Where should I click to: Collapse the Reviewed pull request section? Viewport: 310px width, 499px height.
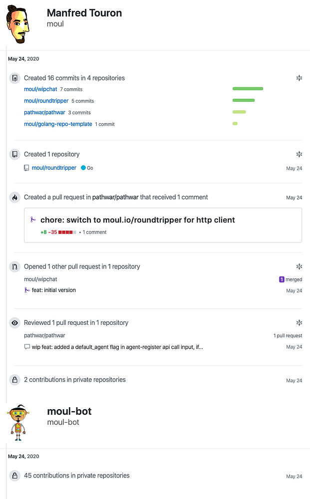pyautogui.click(x=299, y=323)
